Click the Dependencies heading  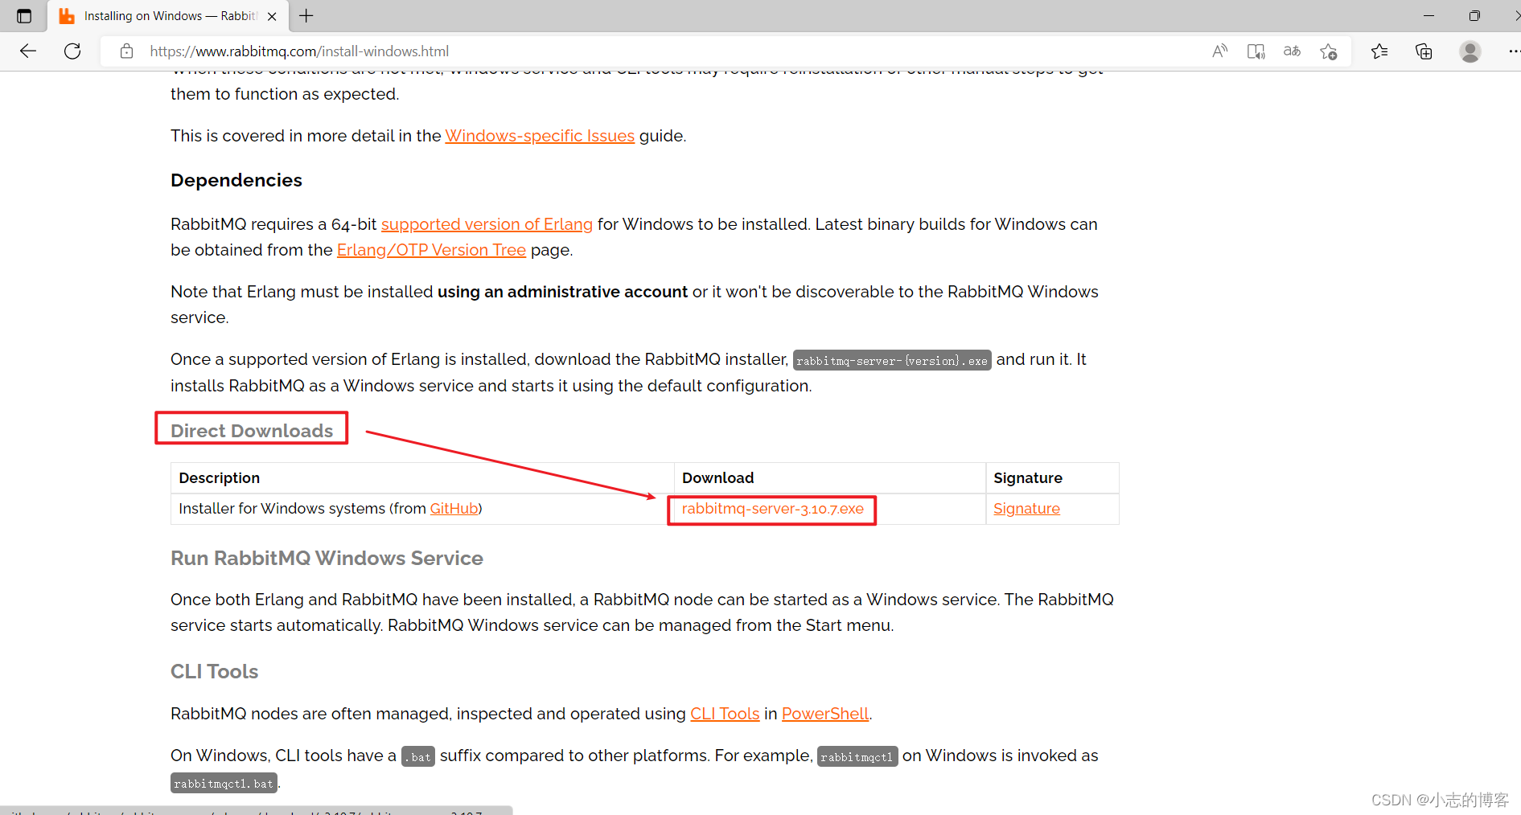(236, 180)
